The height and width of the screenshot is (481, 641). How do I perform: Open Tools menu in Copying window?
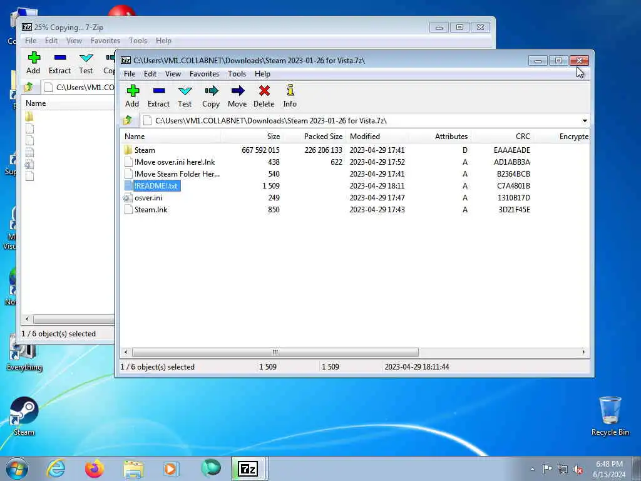[138, 41]
